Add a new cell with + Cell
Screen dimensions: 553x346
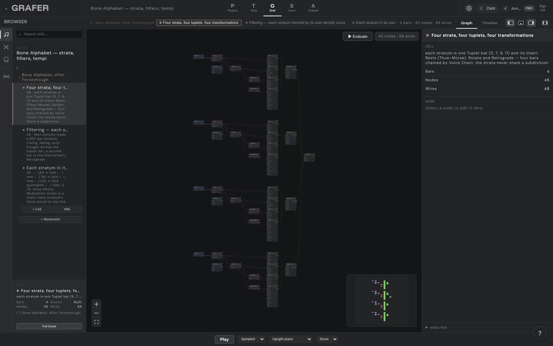[x=37, y=209]
